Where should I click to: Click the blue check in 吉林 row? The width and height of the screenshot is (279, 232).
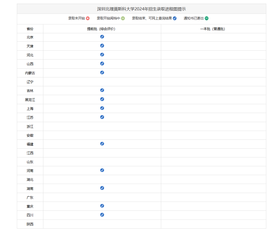(102, 90)
